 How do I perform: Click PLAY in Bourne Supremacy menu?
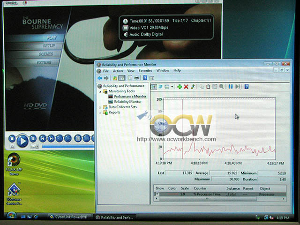click(x=52, y=37)
